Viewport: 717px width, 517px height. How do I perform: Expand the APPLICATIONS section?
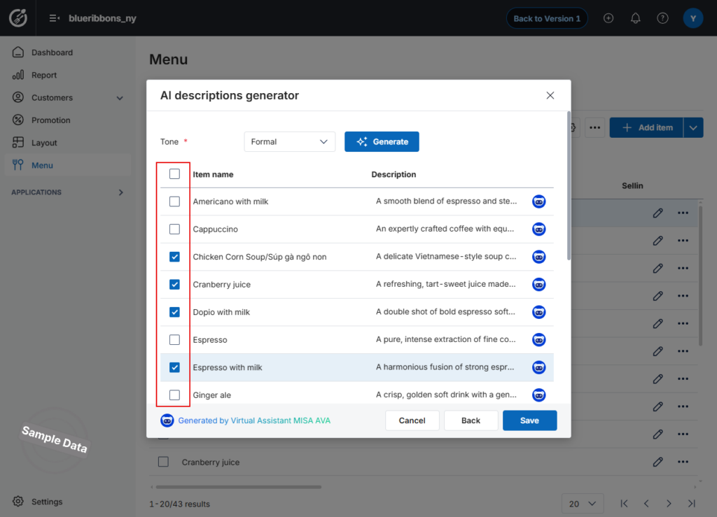[x=120, y=192]
